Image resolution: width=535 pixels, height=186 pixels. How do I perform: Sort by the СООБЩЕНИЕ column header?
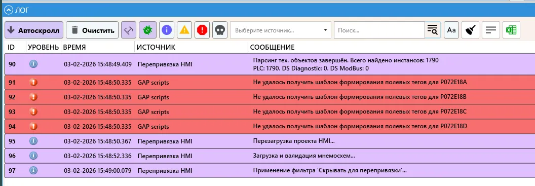[x=272, y=47]
